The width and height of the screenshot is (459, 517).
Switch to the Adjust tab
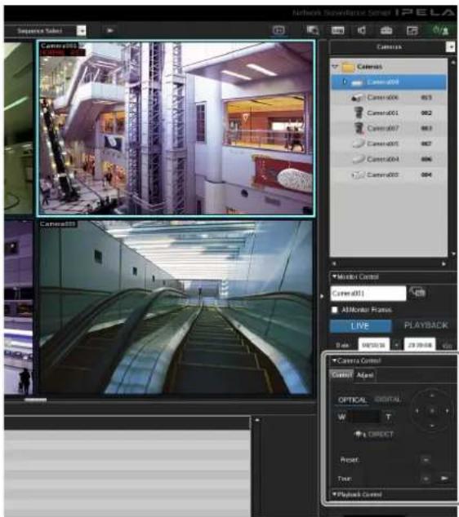pos(365,375)
